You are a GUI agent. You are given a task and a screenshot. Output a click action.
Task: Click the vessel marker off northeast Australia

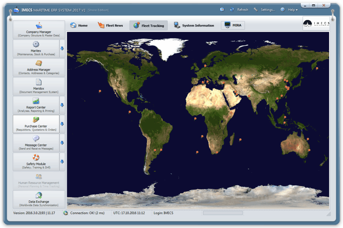(308, 139)
